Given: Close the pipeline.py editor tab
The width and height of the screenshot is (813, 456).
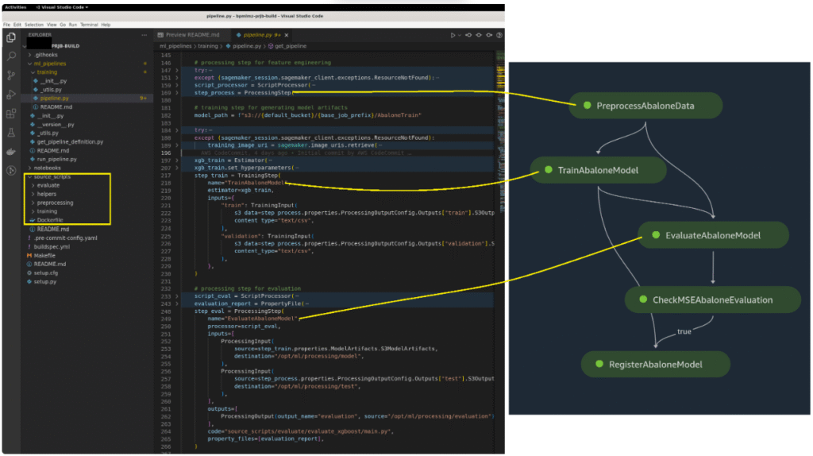Looking at the screenshot, I should click(x=286, y=35).
